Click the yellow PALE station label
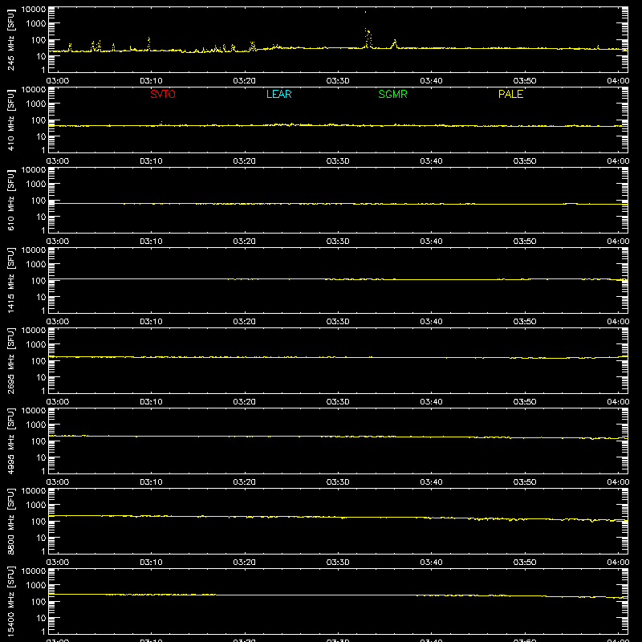The height and width of the screenshot is (642, 642). pyautogui.click(x=510, y=94)
